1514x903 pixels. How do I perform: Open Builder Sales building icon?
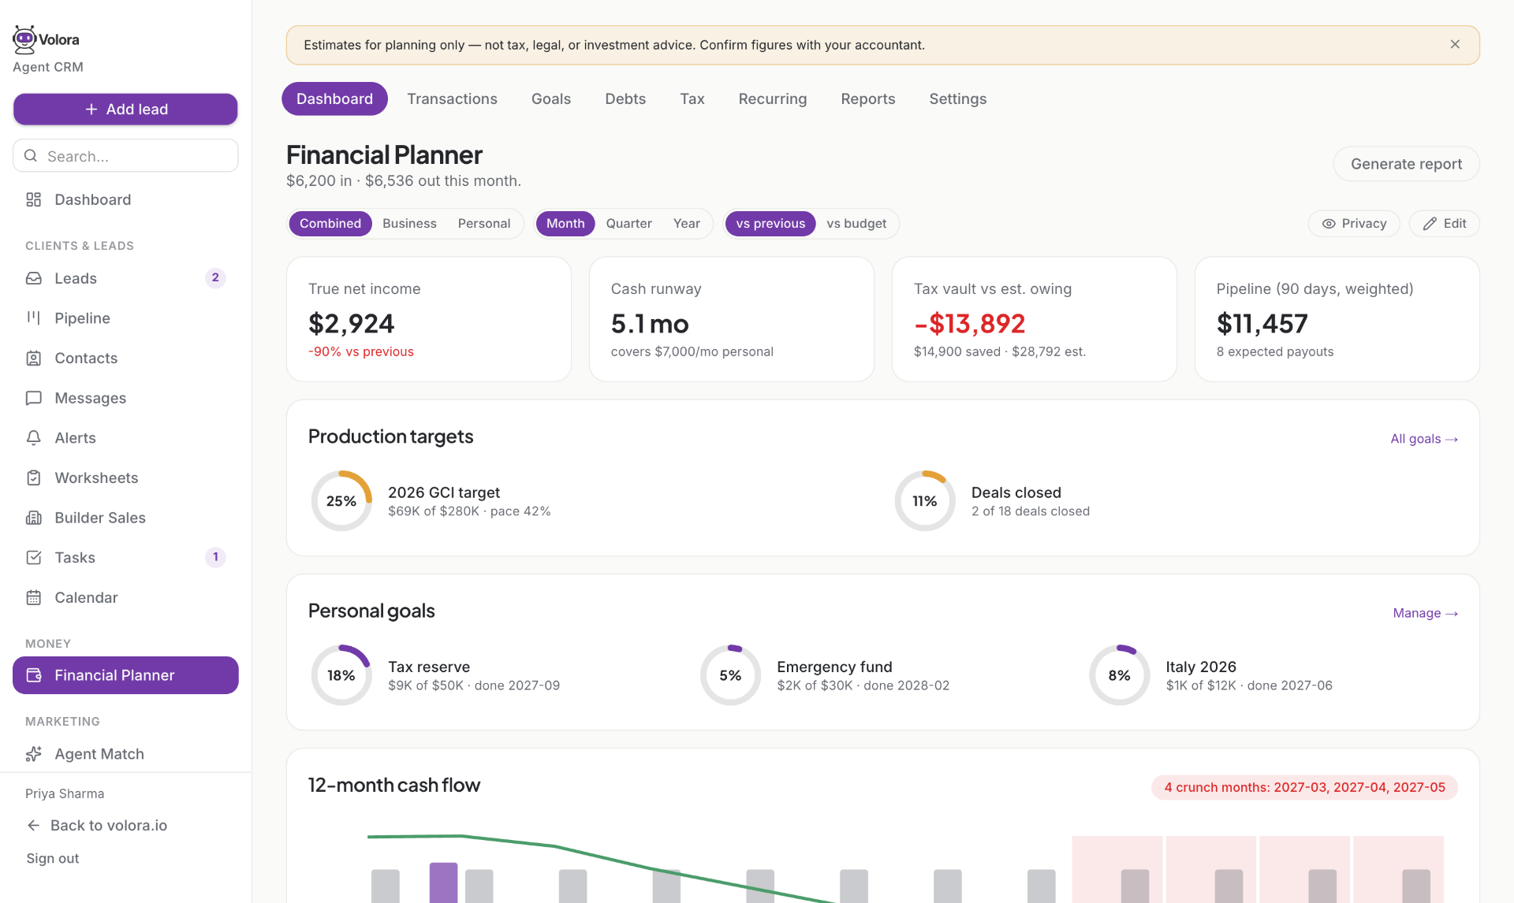(33, 518)
